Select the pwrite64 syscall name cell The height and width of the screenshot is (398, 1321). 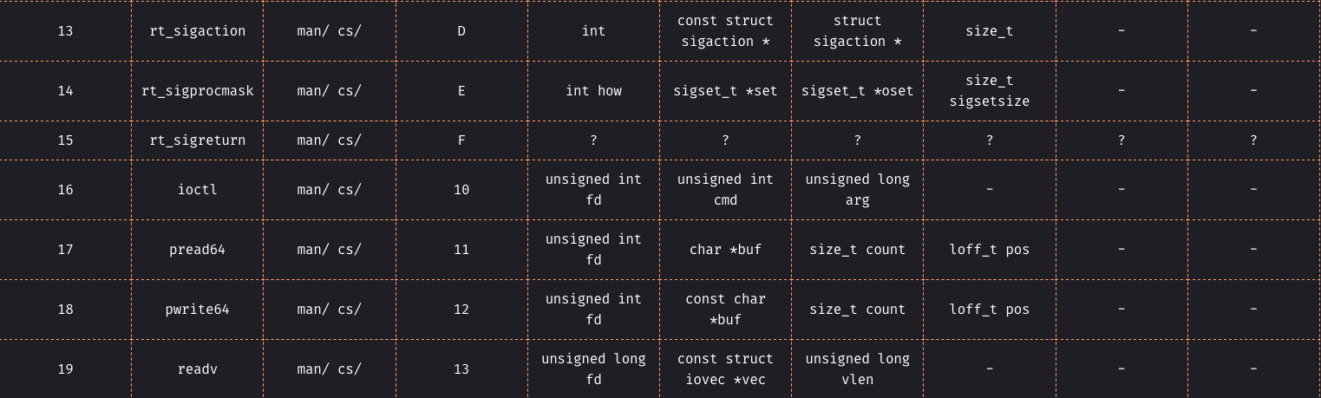198,310
